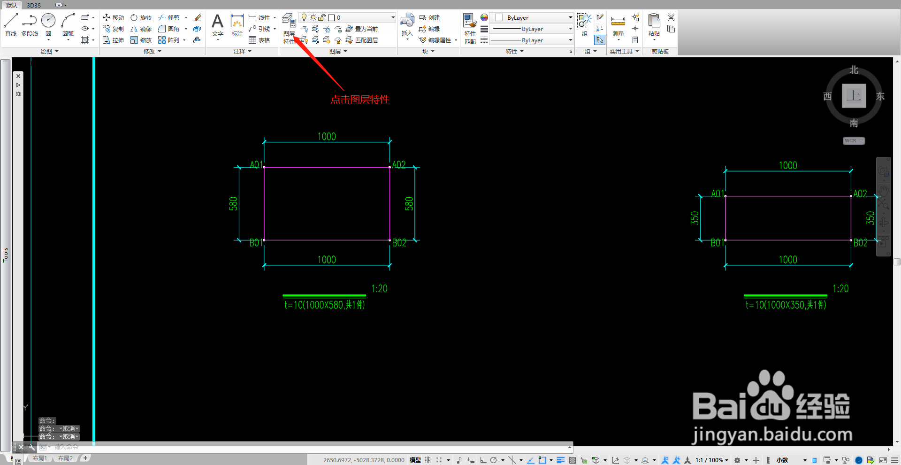Click the Move (移动) command
901x465 pixels.
[x=113, y=17]
